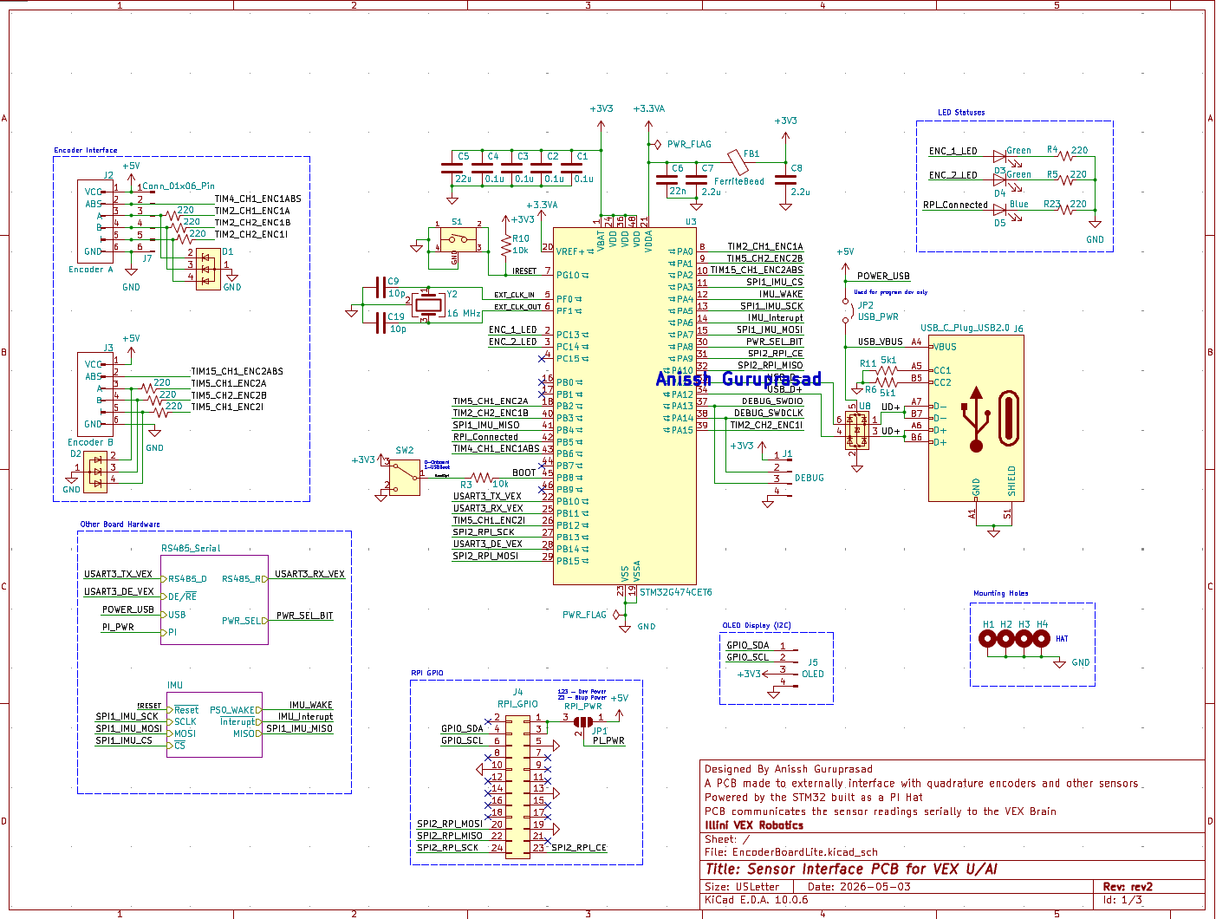This screenshot has width=1216, height=919.
Task: Select the STM32G474CET6 microcontroller symbol body
Action: tap(624, 406)
